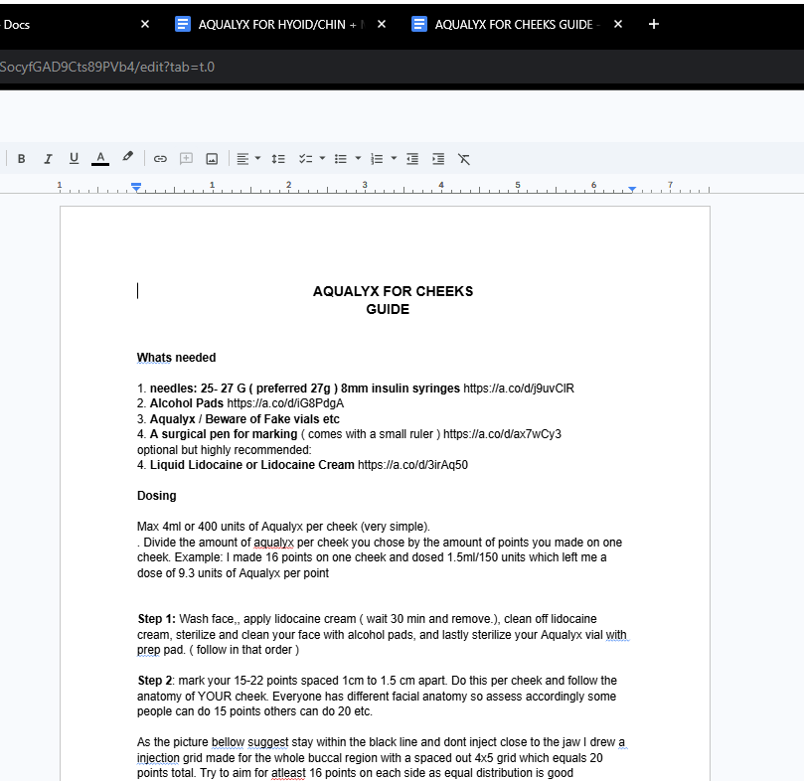
Task: Click the numbered list icon
Action: coord(377,159)
